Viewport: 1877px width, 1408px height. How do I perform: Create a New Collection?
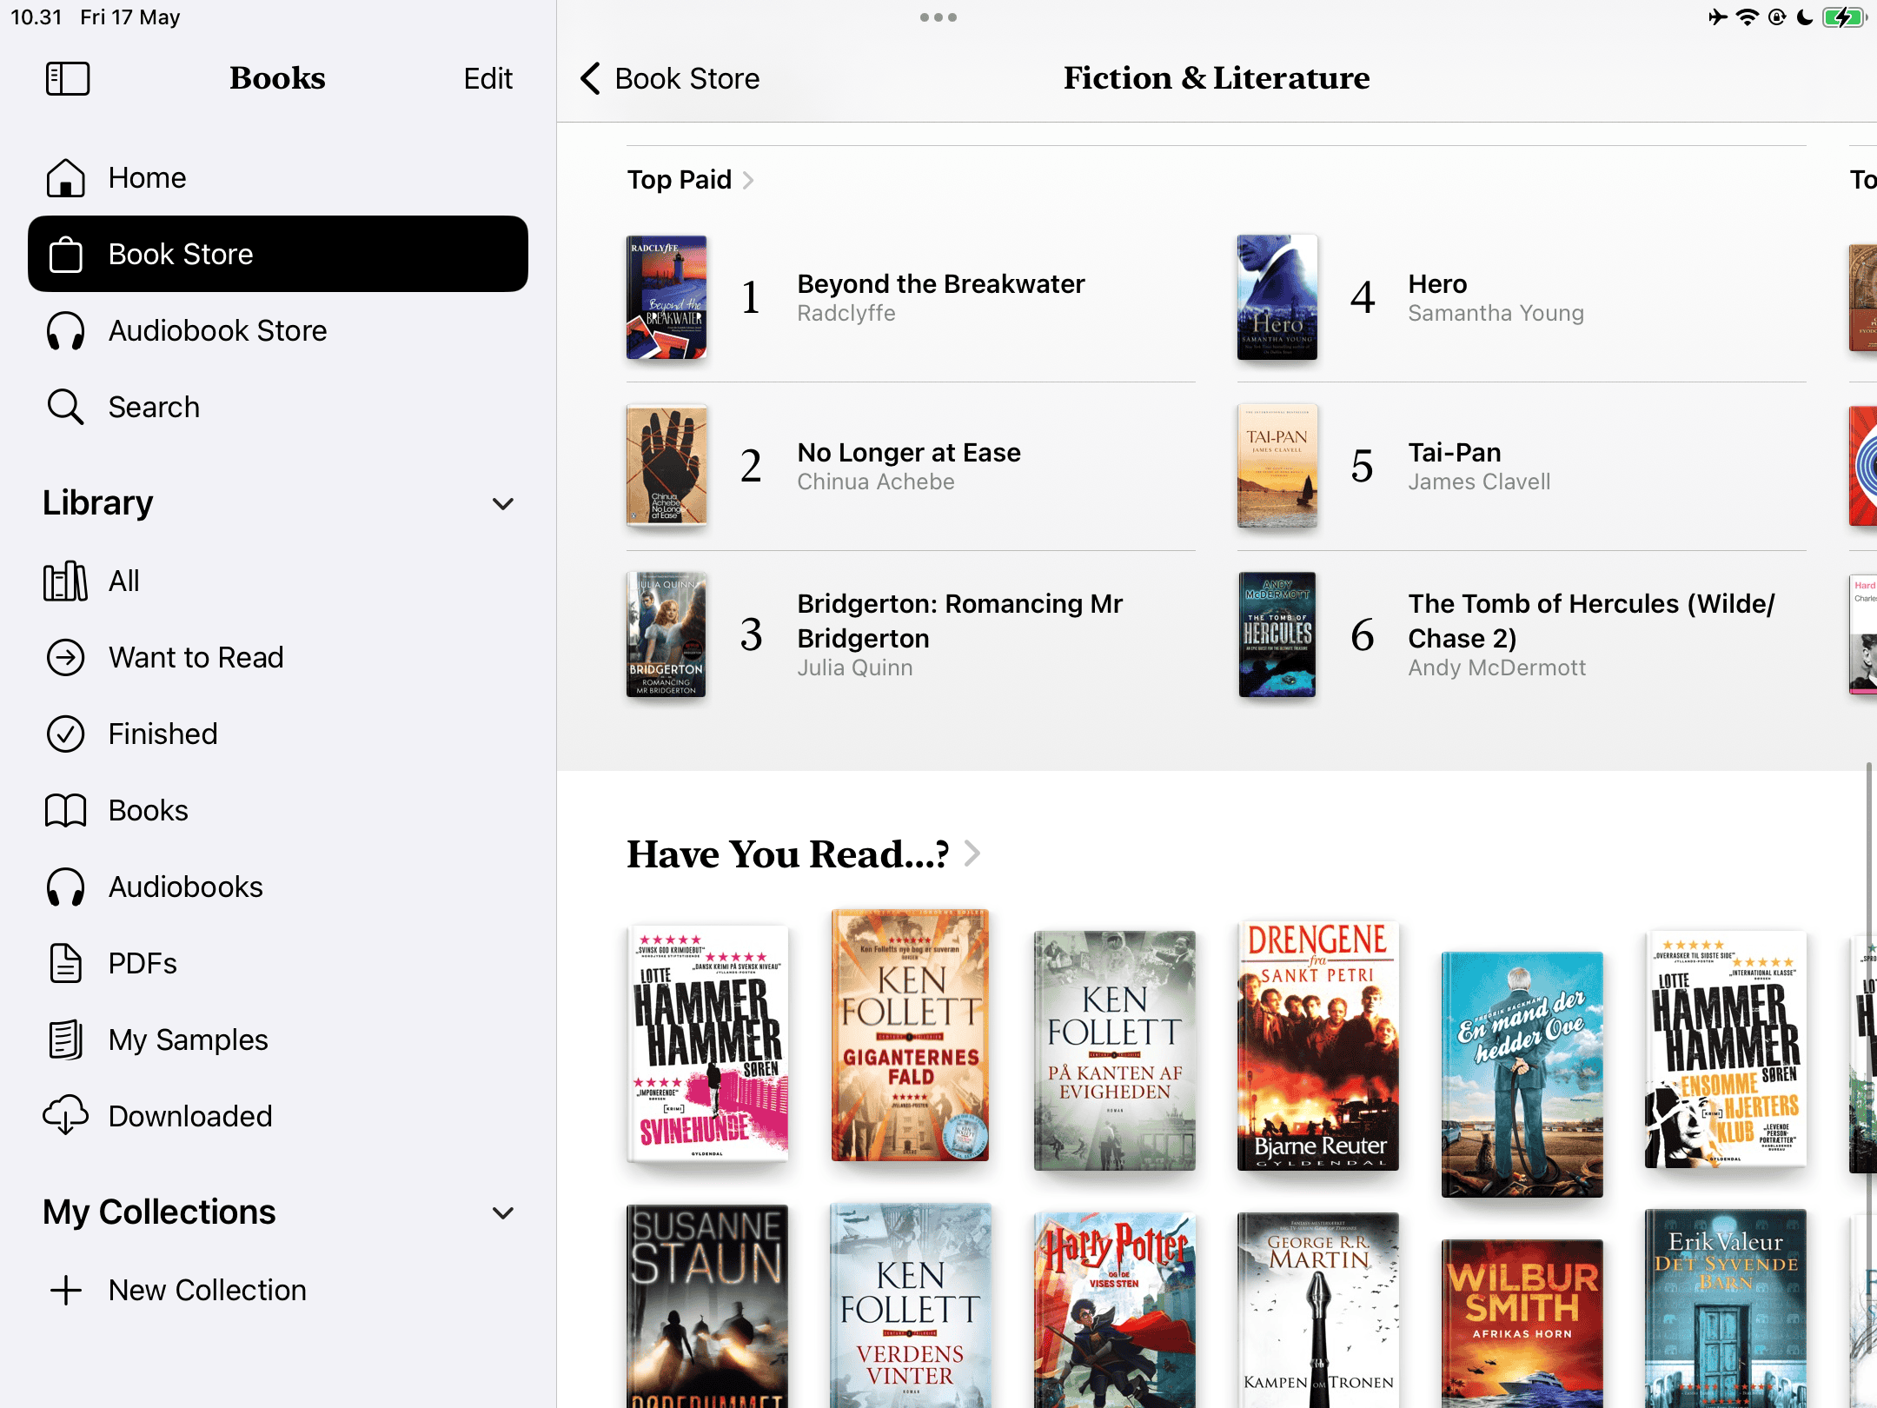tap(207, 1290)
